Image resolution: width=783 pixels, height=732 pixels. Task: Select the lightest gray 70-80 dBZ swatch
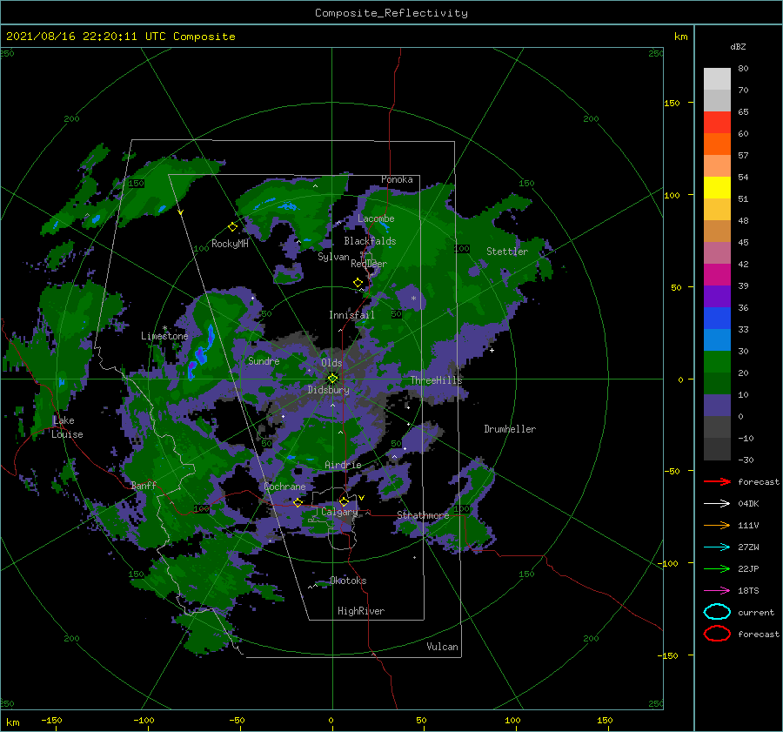tap(717, 79)
